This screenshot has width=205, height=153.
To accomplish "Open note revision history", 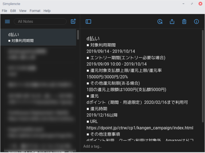I will [160, 22].
